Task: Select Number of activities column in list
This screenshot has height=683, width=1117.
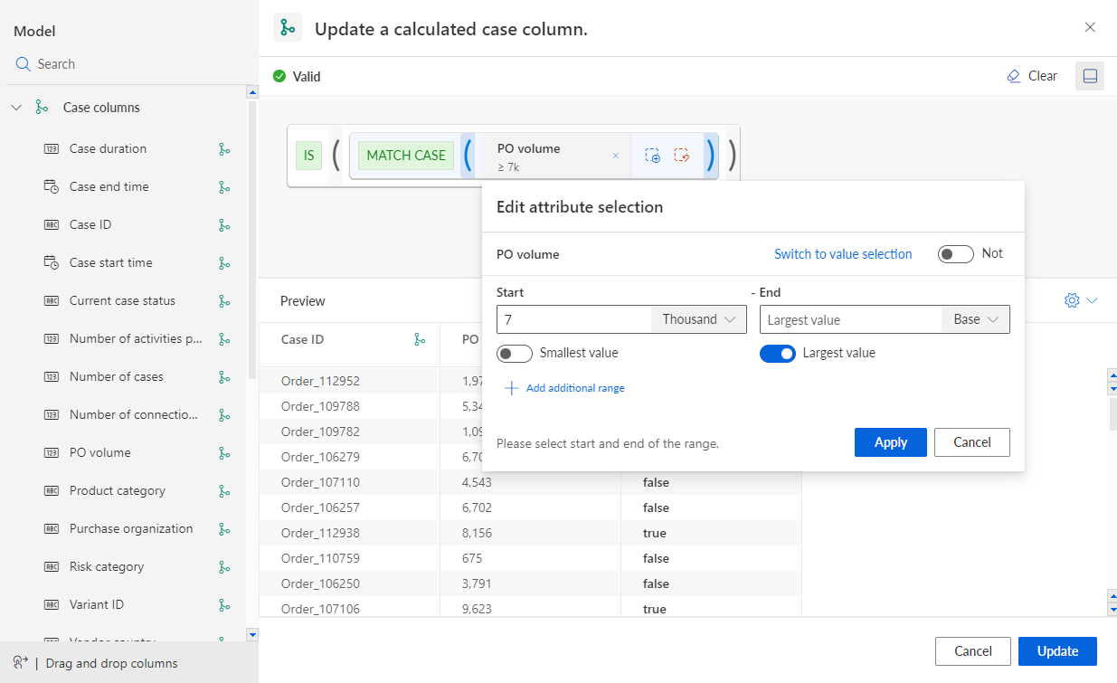Action: [136, 339]
